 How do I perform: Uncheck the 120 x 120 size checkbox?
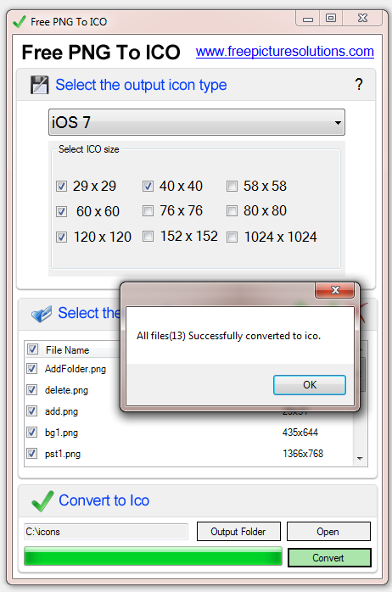[61, 237]
